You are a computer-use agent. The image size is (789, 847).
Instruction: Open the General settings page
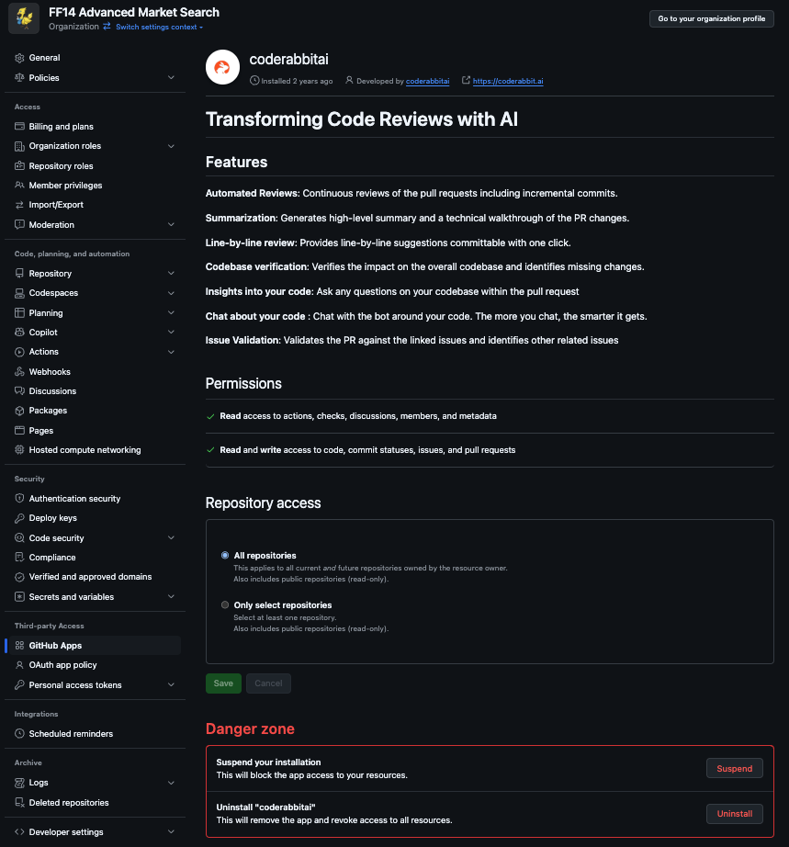coord(44,58)
